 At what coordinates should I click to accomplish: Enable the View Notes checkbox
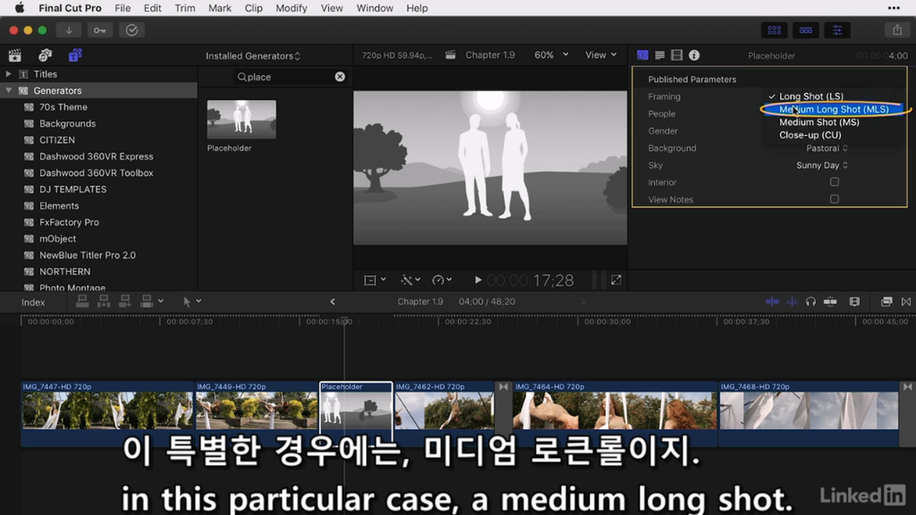click(834, 199)
